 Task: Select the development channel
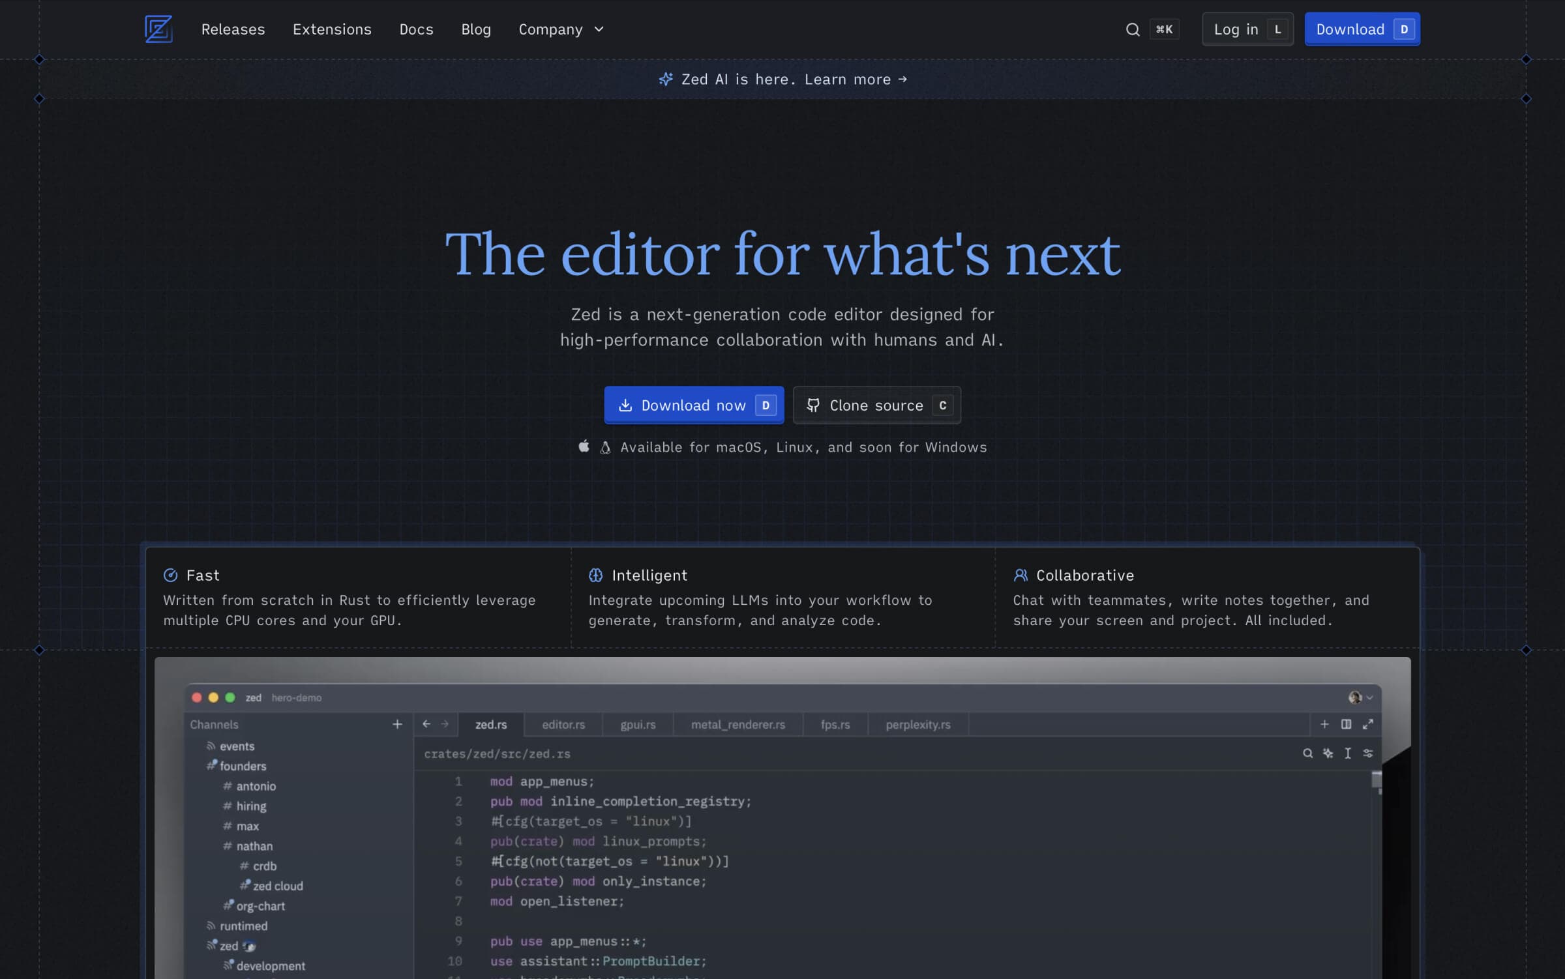coord(270,966)
